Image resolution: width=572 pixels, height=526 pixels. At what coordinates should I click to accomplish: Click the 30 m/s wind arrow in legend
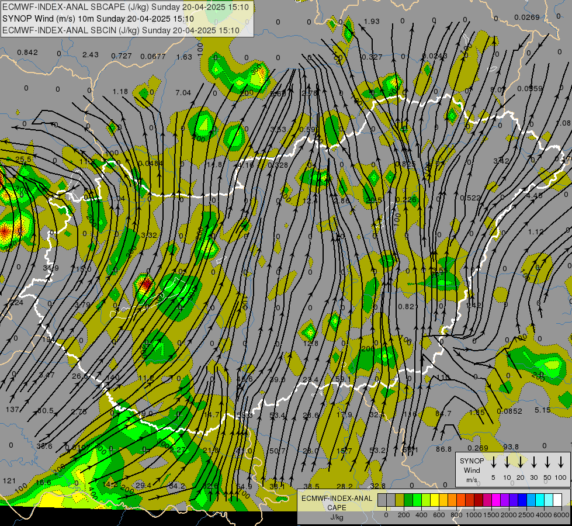[x=534, y=462]
